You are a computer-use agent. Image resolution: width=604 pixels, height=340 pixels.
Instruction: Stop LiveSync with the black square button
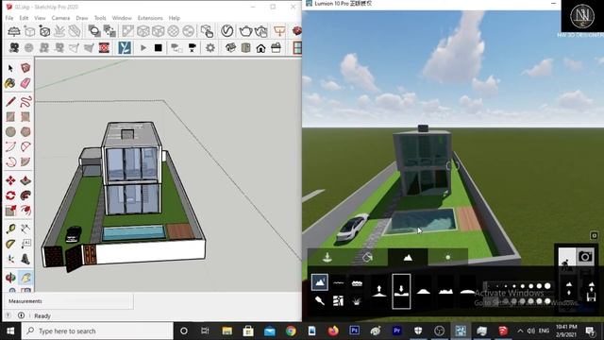point(158,48)
